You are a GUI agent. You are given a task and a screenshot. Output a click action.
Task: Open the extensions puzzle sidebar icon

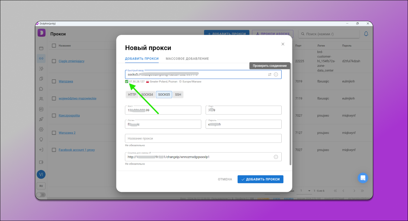click(41, 89)
